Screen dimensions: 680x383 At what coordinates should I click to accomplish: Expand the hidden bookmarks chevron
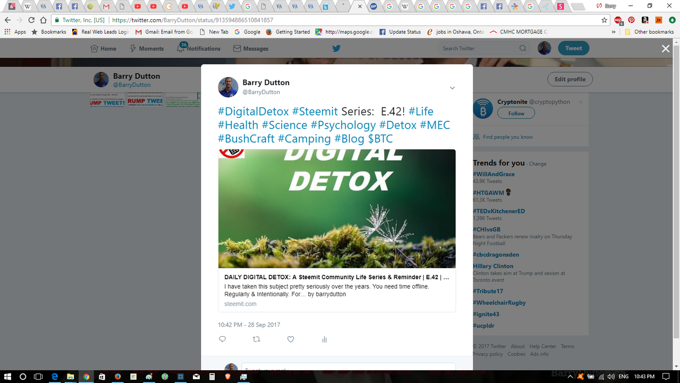(x=614, y=32)
